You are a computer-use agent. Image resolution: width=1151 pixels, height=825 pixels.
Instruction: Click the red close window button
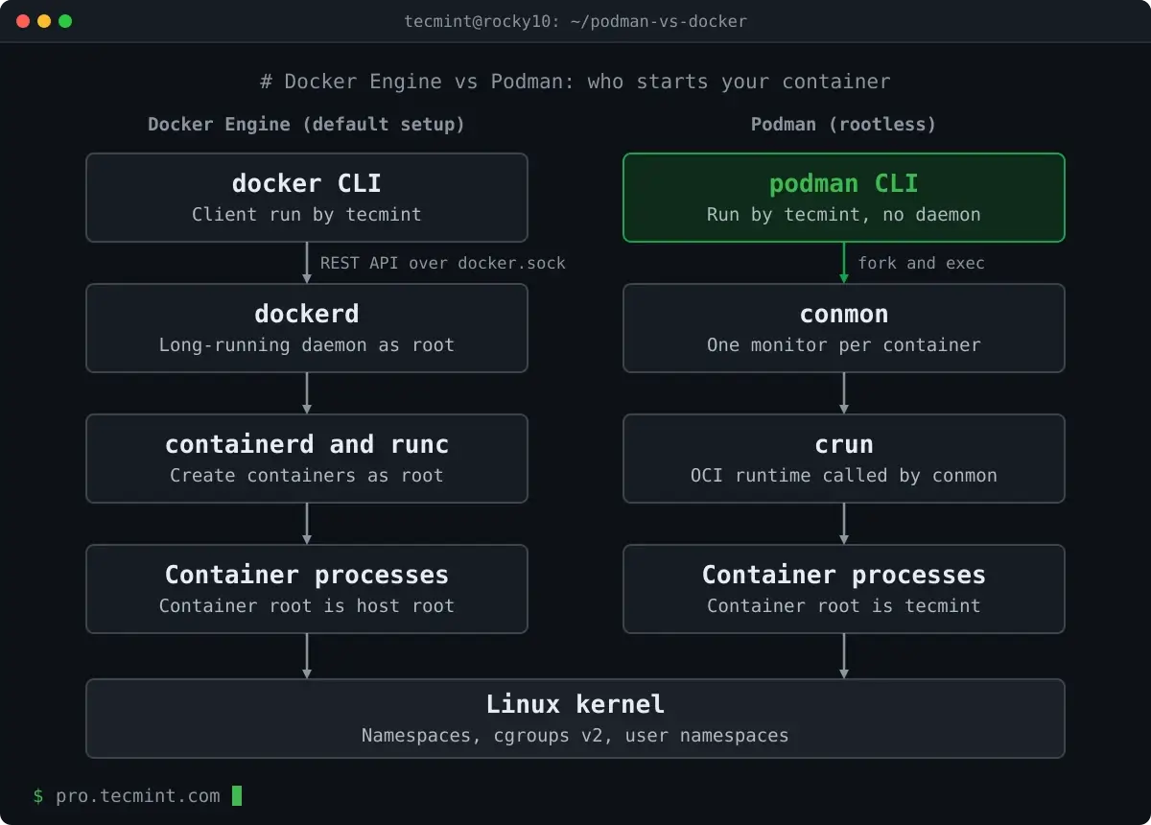pos(23,21)
